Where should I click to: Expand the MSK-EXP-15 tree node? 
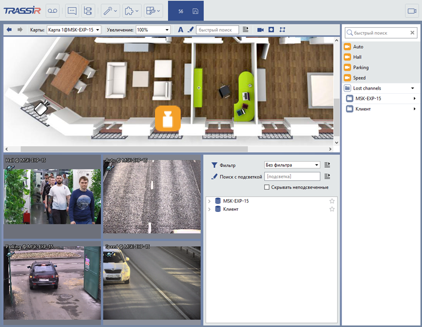tap(209, 201)
